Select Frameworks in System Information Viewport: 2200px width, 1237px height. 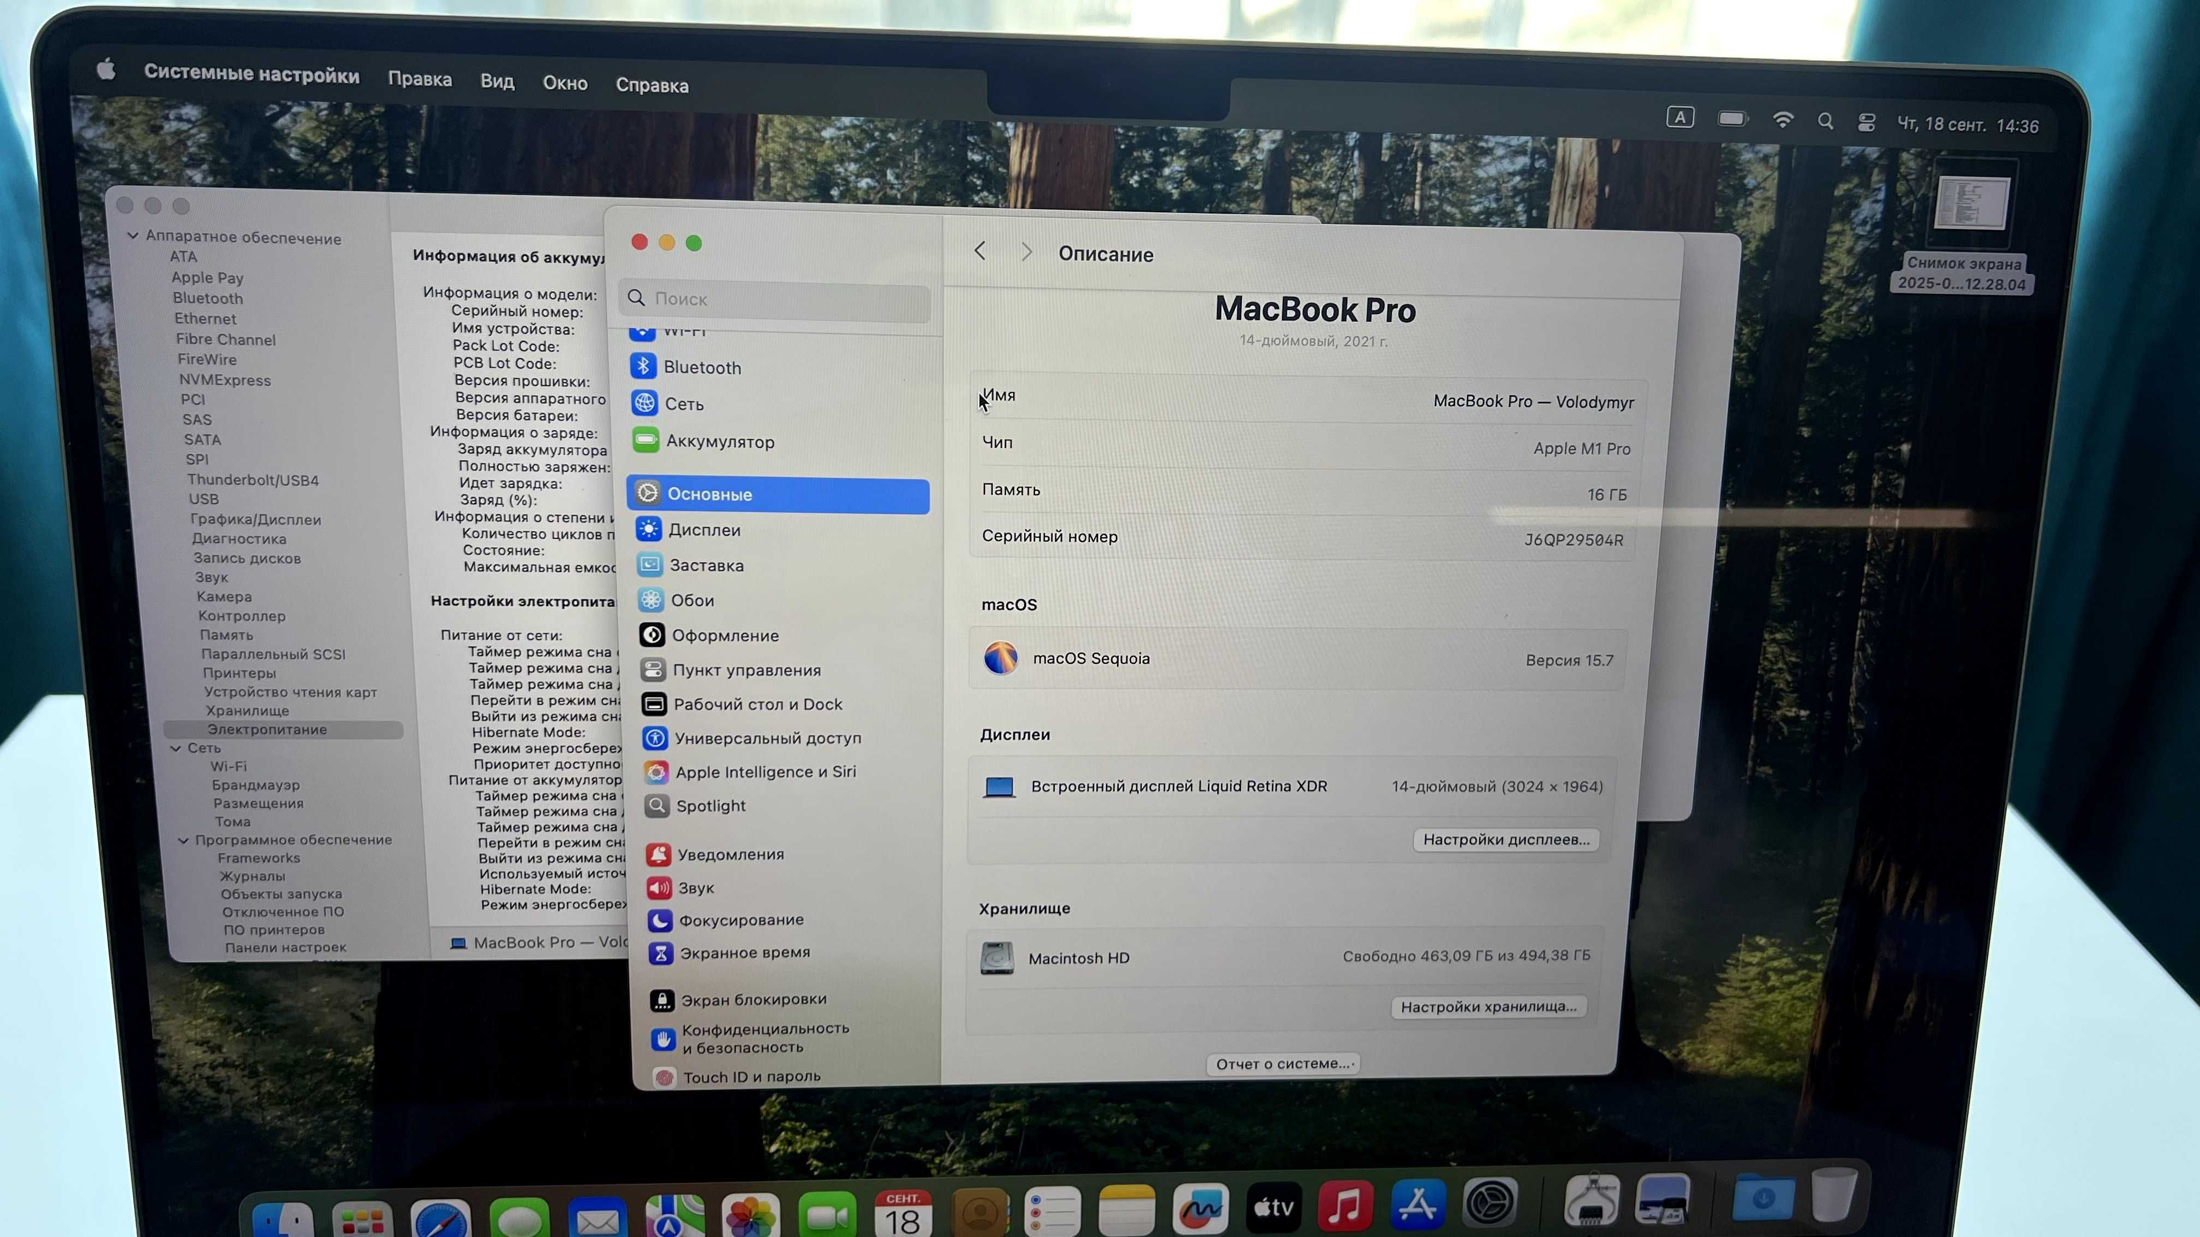[x=259, y=858]
